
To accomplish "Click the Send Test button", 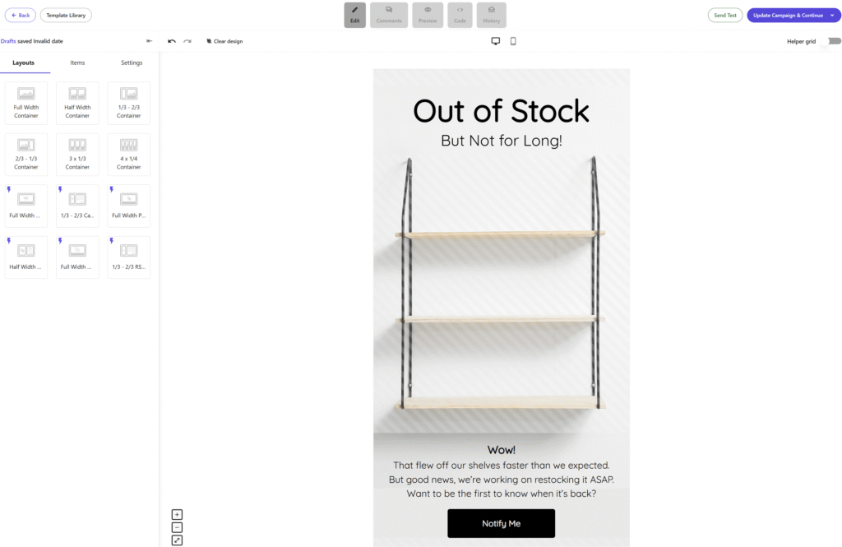I will [724, 15].
